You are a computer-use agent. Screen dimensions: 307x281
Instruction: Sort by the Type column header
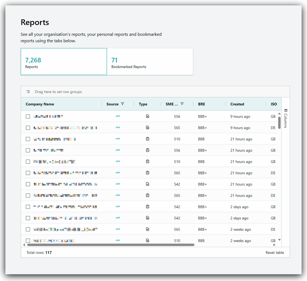pyautogui.click(x=143, y=104)
